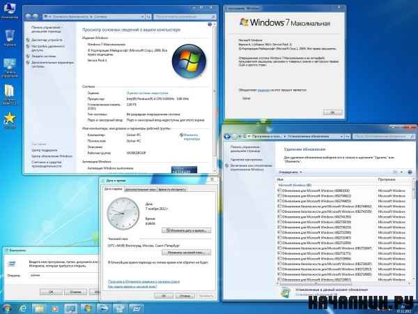This screenshot has height=314, width=418.
Task: Click the analog clock in Date and Time
Action: click(x=123, y=214)
